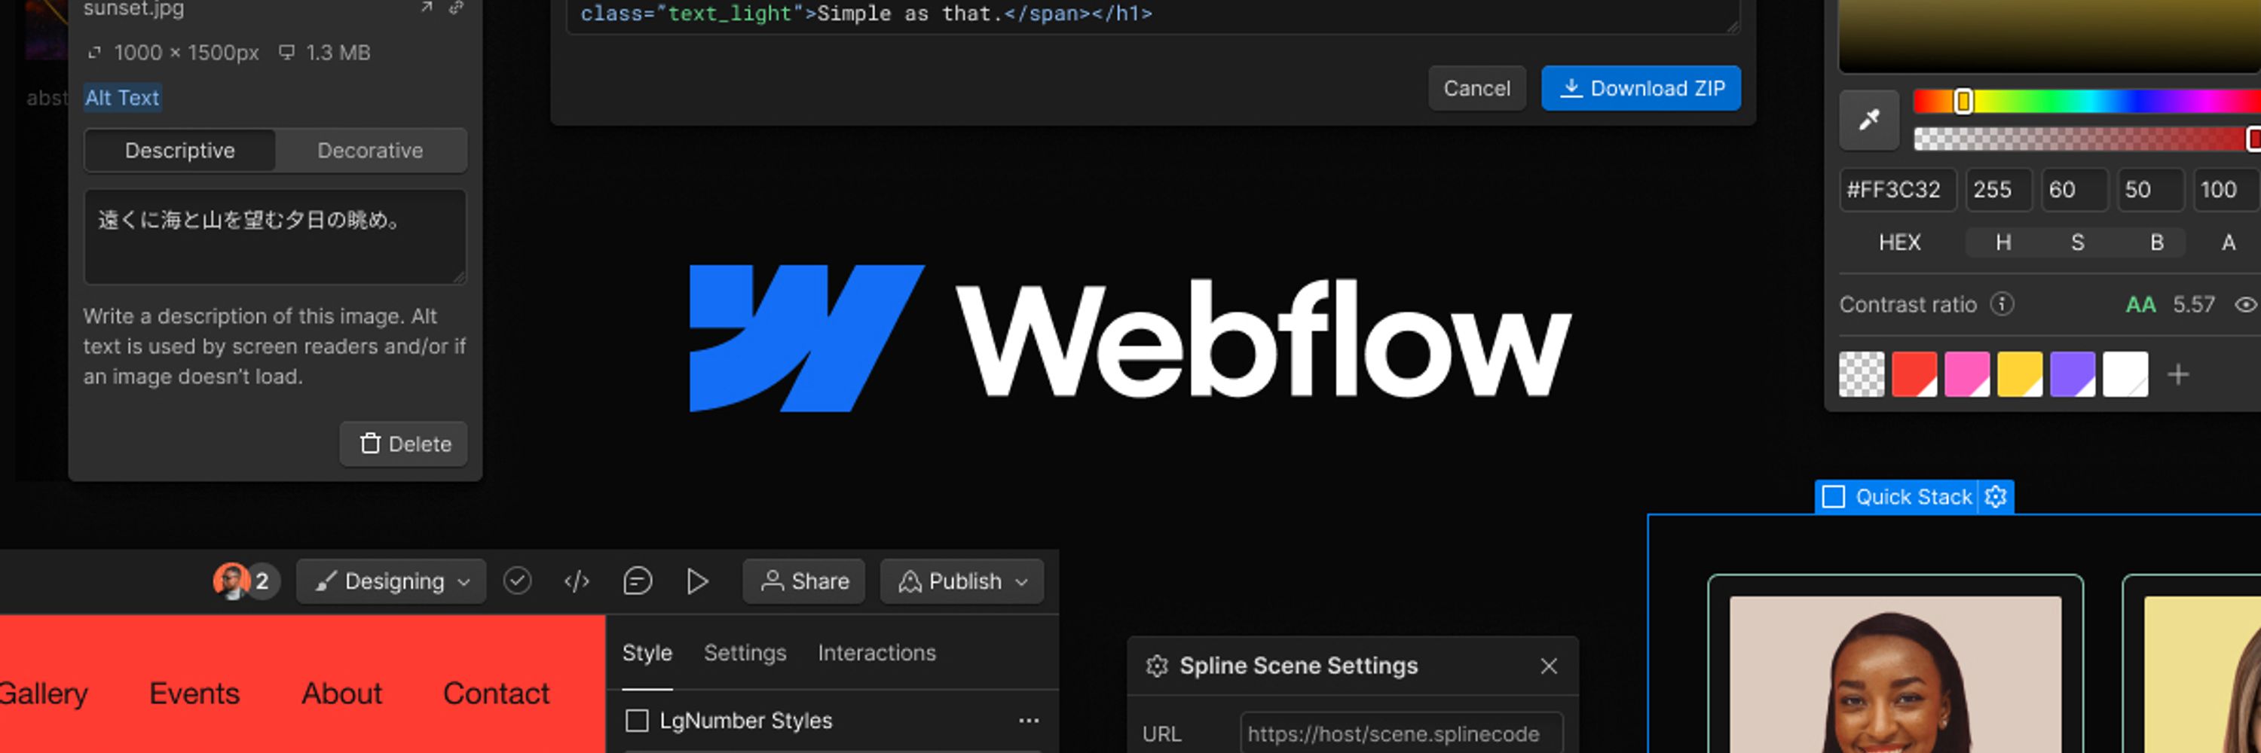Click the preview play icon
The image size is (2261, 753).
click(697, 581)
